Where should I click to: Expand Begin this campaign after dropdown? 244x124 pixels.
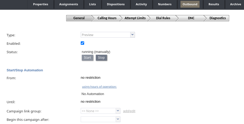click(118, 119)
